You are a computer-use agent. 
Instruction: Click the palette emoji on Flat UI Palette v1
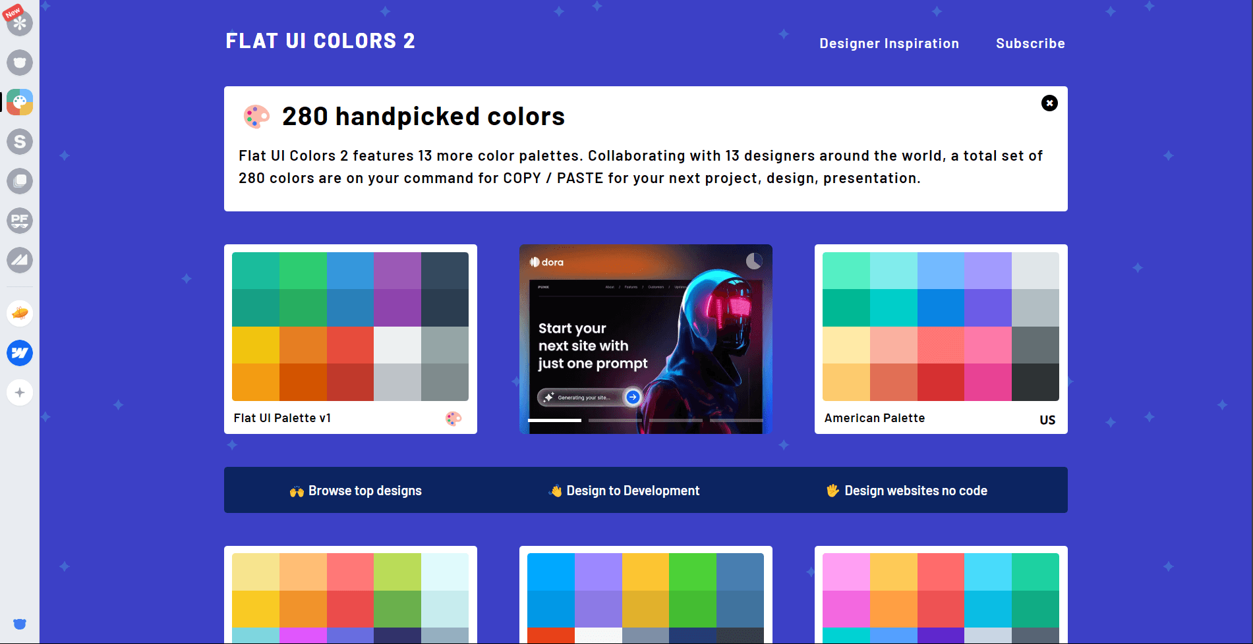click(455, 418)
